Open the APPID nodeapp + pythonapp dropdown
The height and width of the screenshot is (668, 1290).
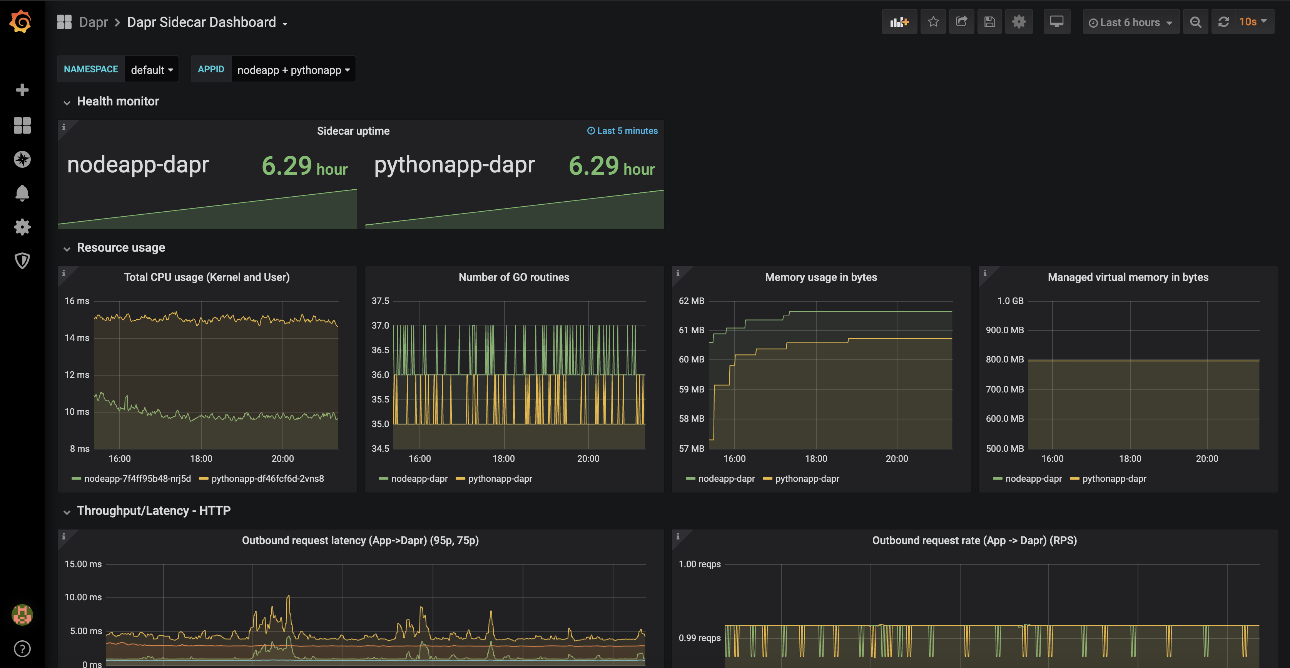coord(293,70)
